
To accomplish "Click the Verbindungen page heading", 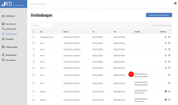I will point(41,15).
